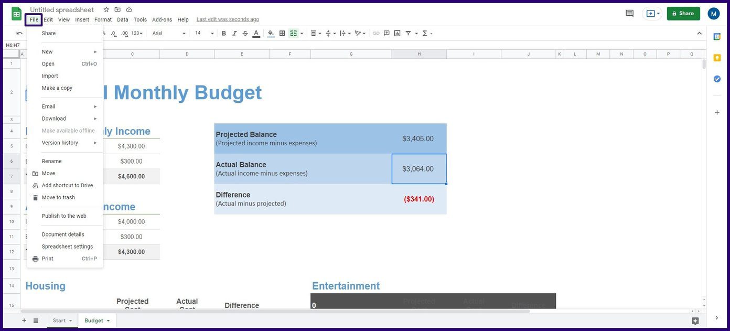Open the View menu

click(64, 19)
